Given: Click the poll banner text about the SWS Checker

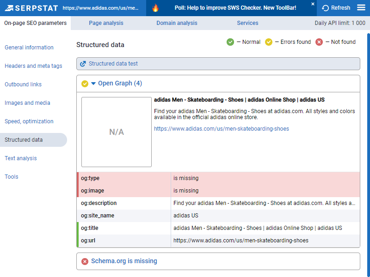Looking at the screenshot, I should point(235,8).
